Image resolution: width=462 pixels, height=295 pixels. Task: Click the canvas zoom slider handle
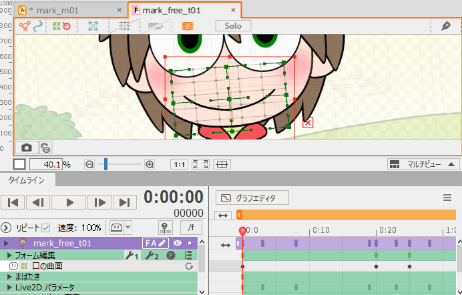(x=105, y=164)
